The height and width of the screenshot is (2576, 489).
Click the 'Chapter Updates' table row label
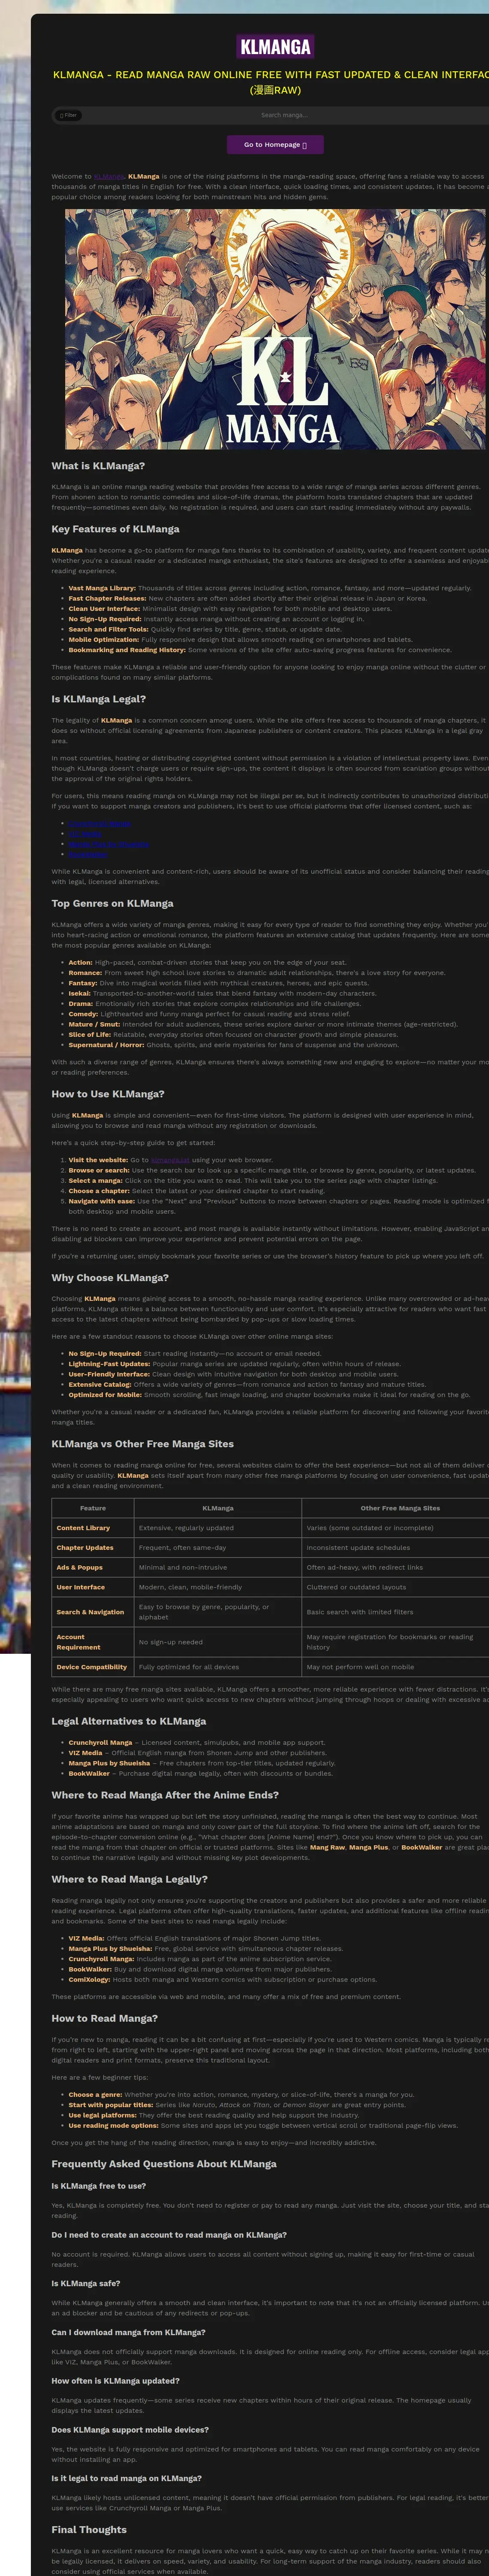point(85,1548)
